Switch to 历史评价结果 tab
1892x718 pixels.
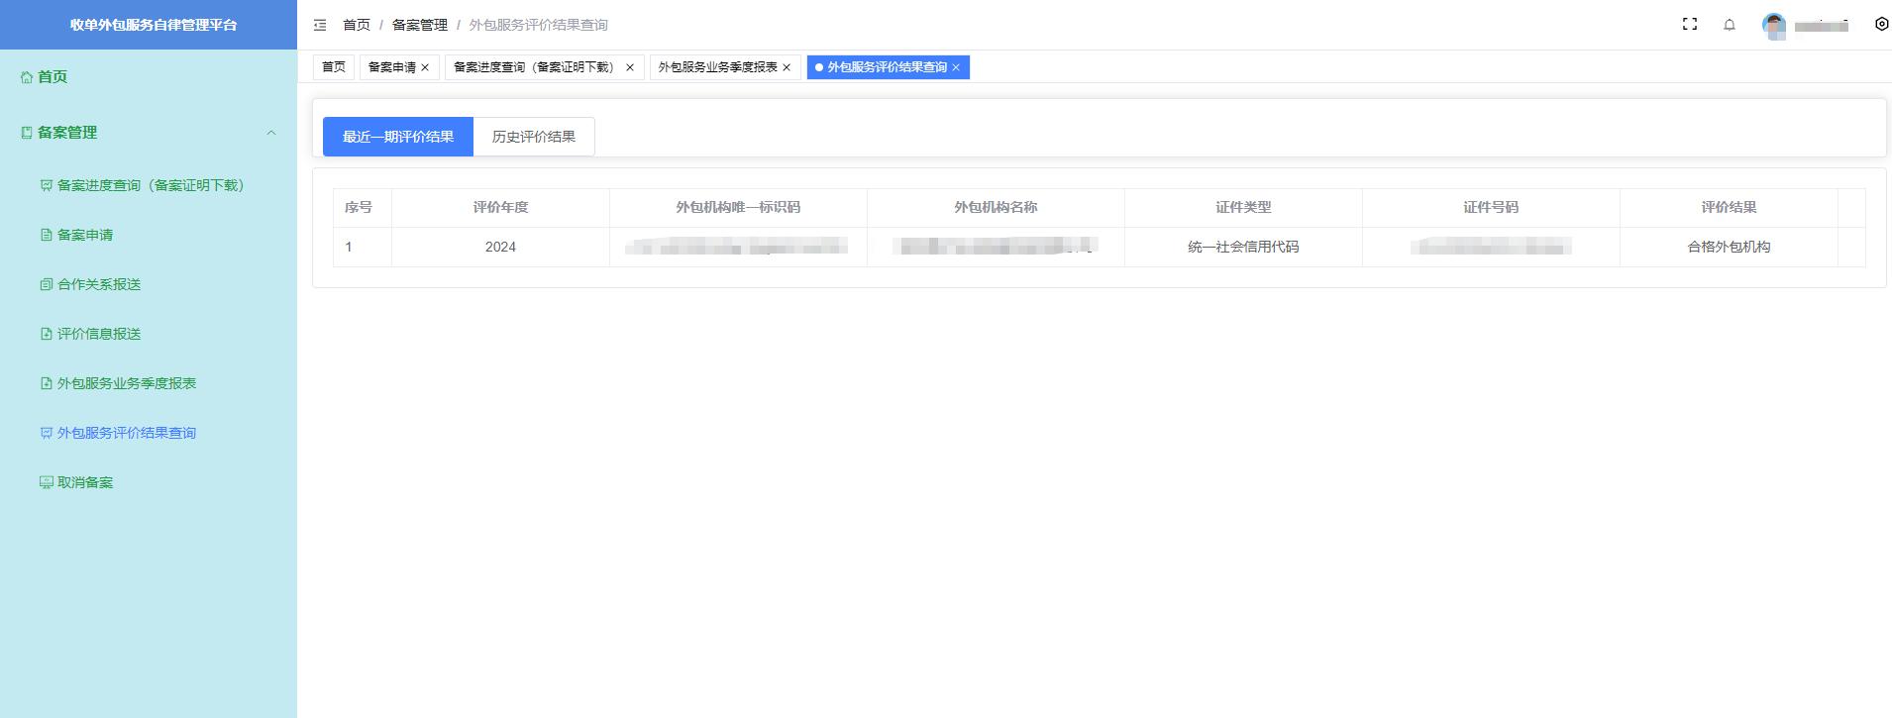pyautogui.click(x=533, y=137)
